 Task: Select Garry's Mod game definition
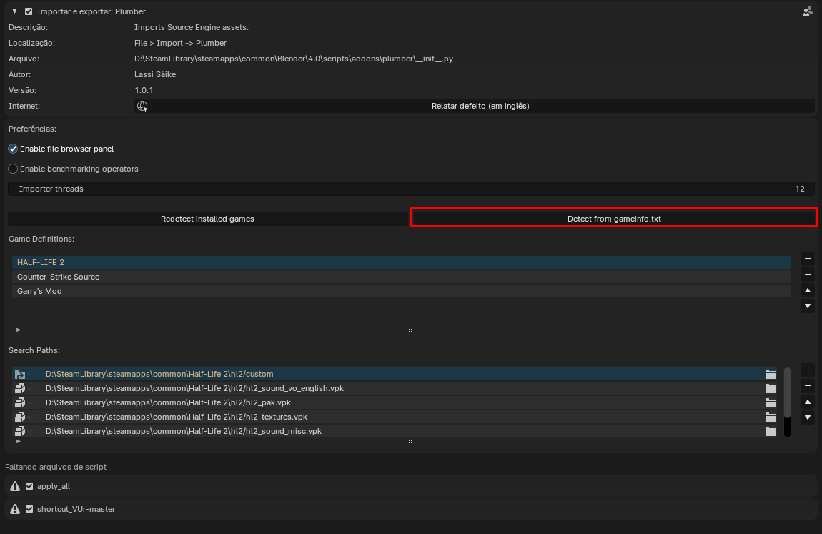pyautogui.click(x=401, y=291)
